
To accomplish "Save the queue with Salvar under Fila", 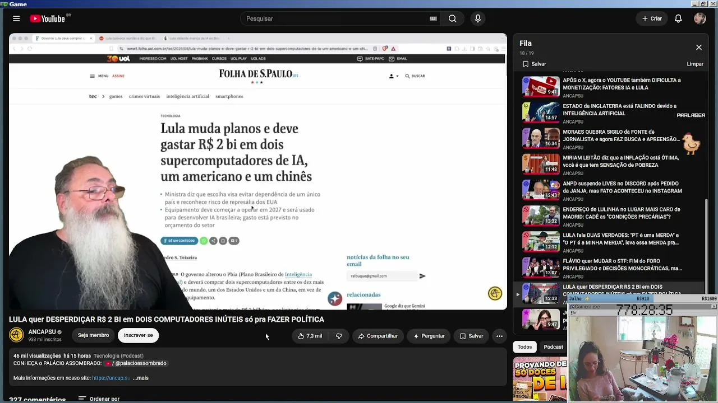I will [x=534, y=64].
